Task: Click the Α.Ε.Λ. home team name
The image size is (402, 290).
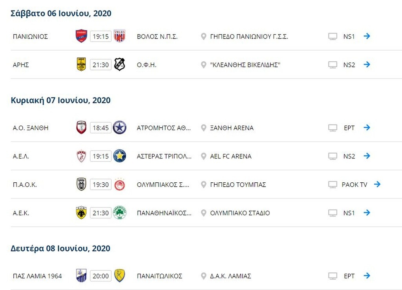Action: click(21, 156)
